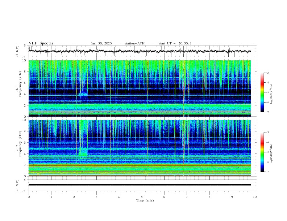Screen dimensions: 287x221
Task: Click the "-7" tick of ch.2 colorbar
Action: click(x=267, y=172)
